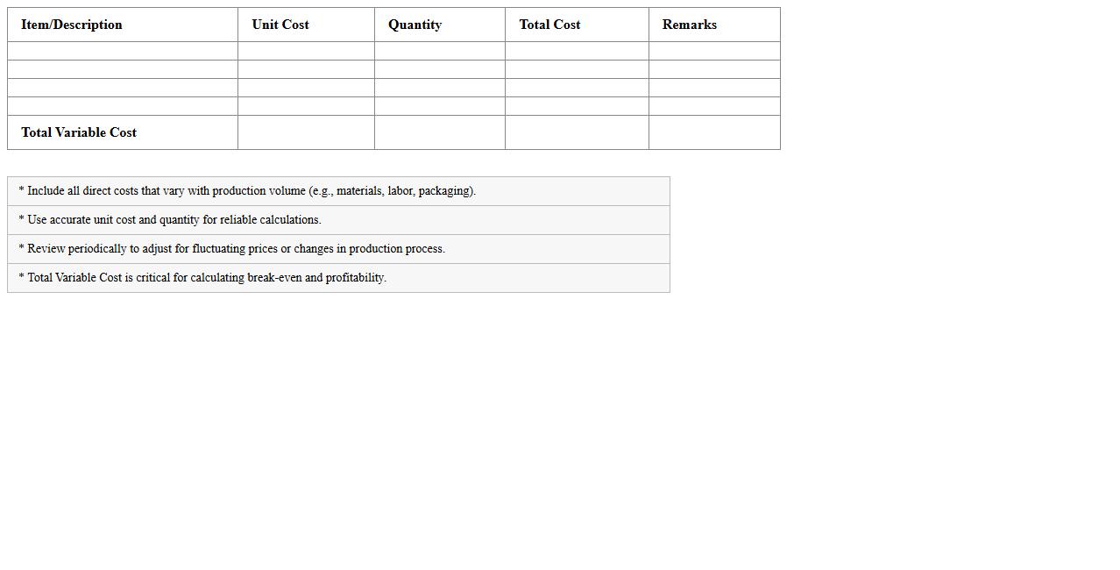Click the note about including direct costs
The height and width of the screenshot is (570, 1120).
247,191
